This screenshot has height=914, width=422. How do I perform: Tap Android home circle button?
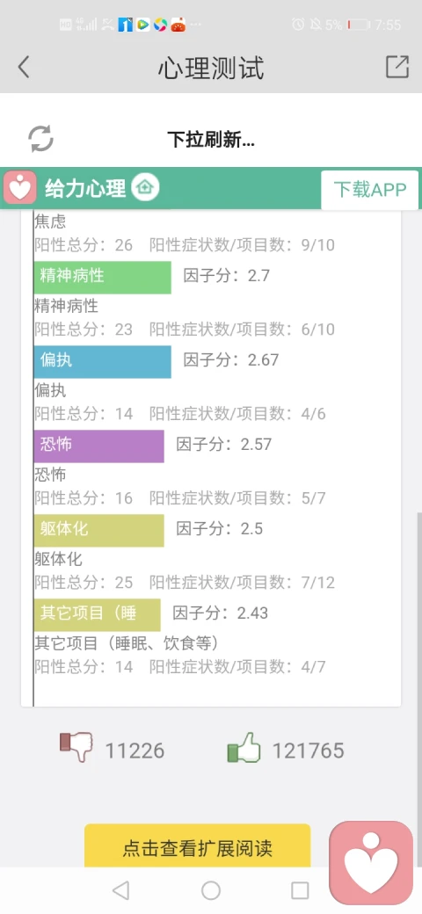211,890
